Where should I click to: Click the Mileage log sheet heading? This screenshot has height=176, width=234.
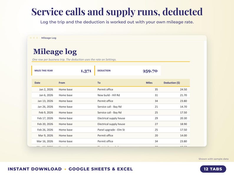pyautogui.click(x=55, y=52)
